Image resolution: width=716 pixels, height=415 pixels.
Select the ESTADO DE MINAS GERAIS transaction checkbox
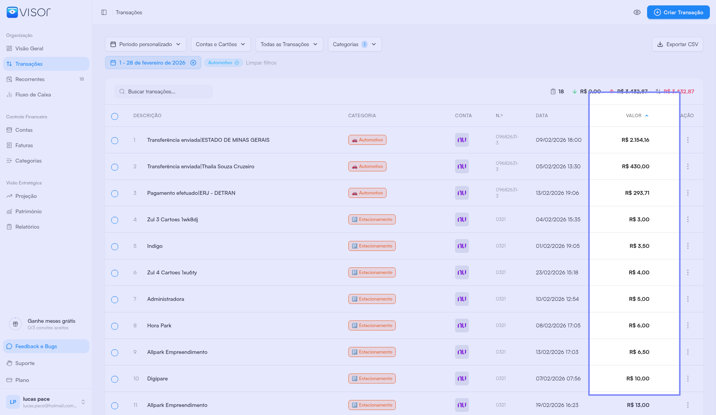[x=115, y=141]
